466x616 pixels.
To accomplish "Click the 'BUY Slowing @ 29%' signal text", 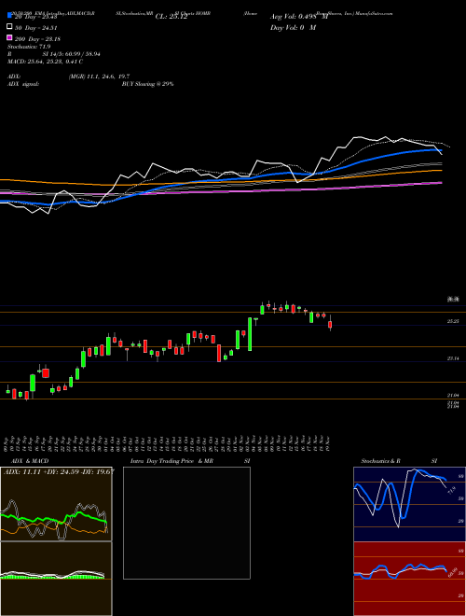I will click(147, 84).
